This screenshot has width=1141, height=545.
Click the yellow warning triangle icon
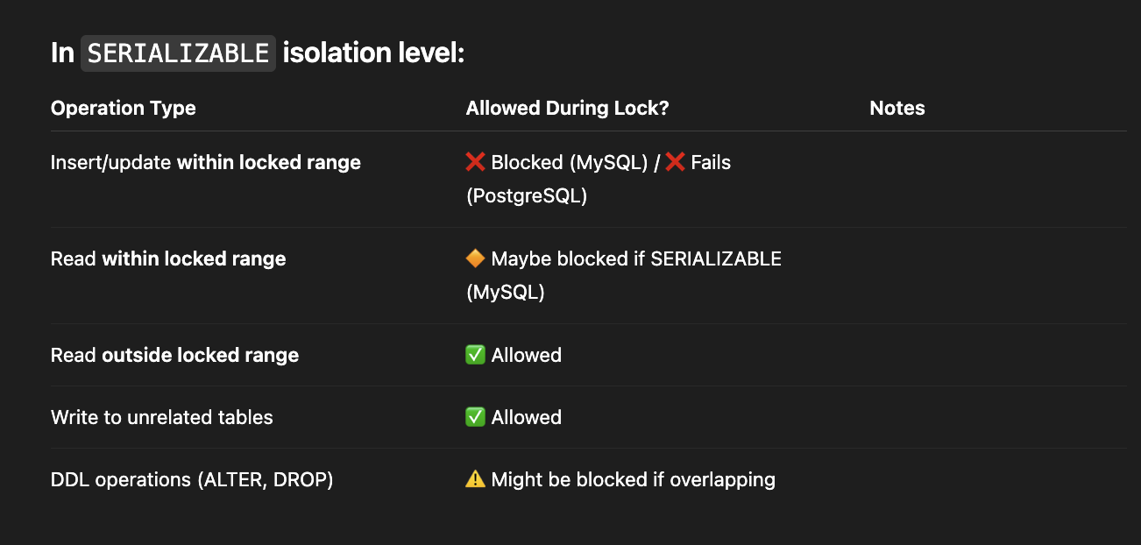pyautogui.click(x=476, y=479)
